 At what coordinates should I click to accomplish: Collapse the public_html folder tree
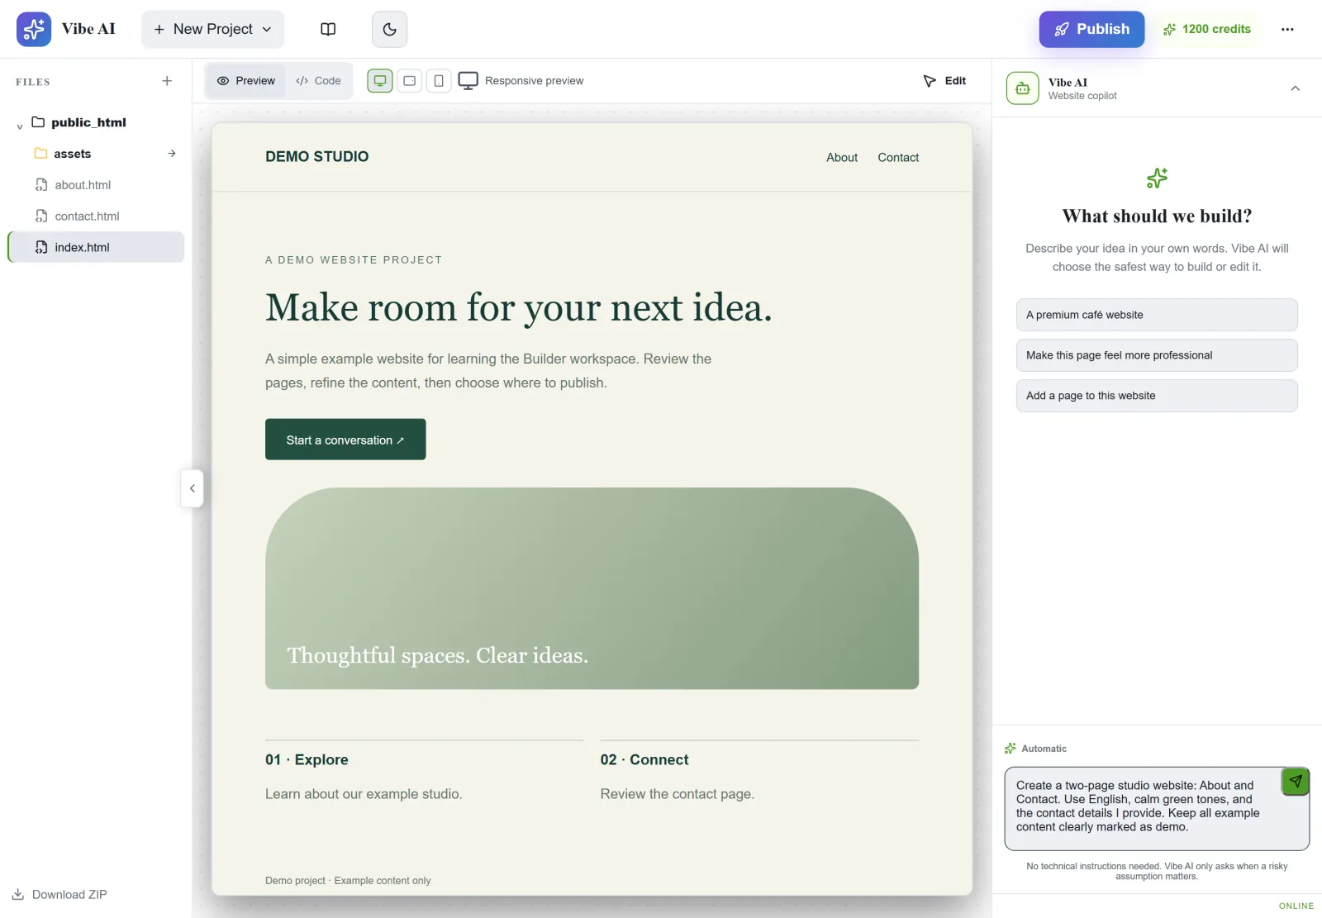[20, 126]
